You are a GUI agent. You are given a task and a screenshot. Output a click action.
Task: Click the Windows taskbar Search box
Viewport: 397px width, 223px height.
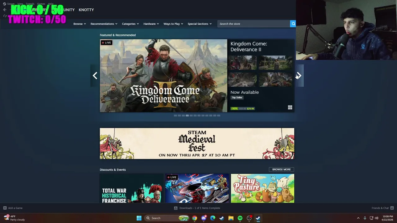tap(167, 218)
